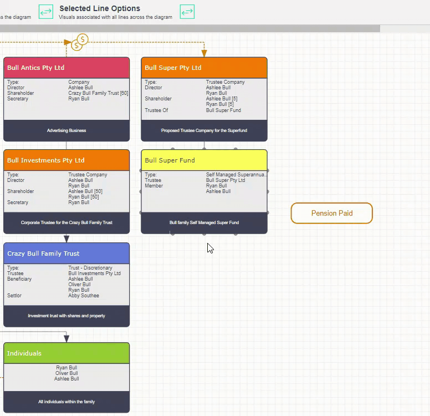Click 'Trust - Discretionary' type text
The width and height of the screenshot is (430, 416).
coord(90,268)
